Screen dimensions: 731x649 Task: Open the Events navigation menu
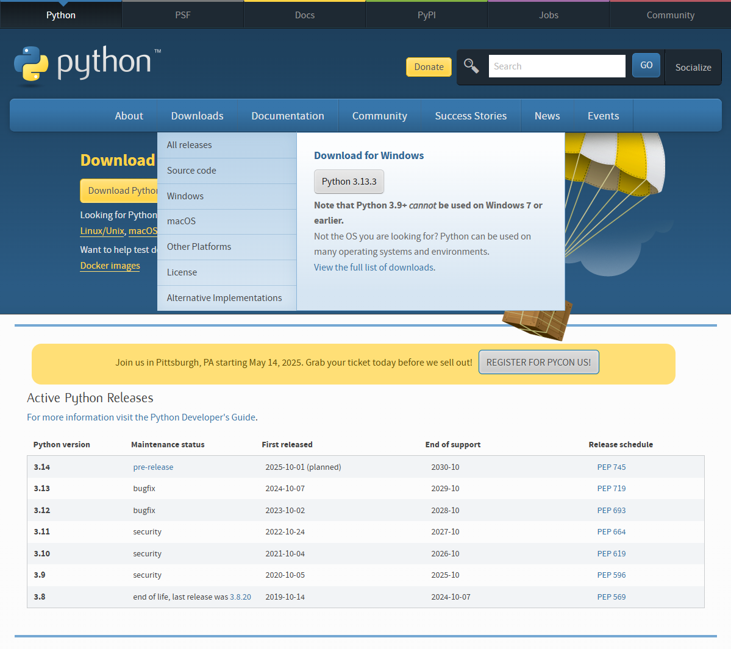[x=603, y=116]
